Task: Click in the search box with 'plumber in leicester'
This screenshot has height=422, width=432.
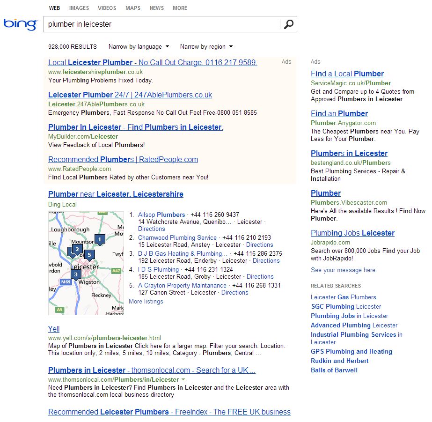Action: coord(161,24)
